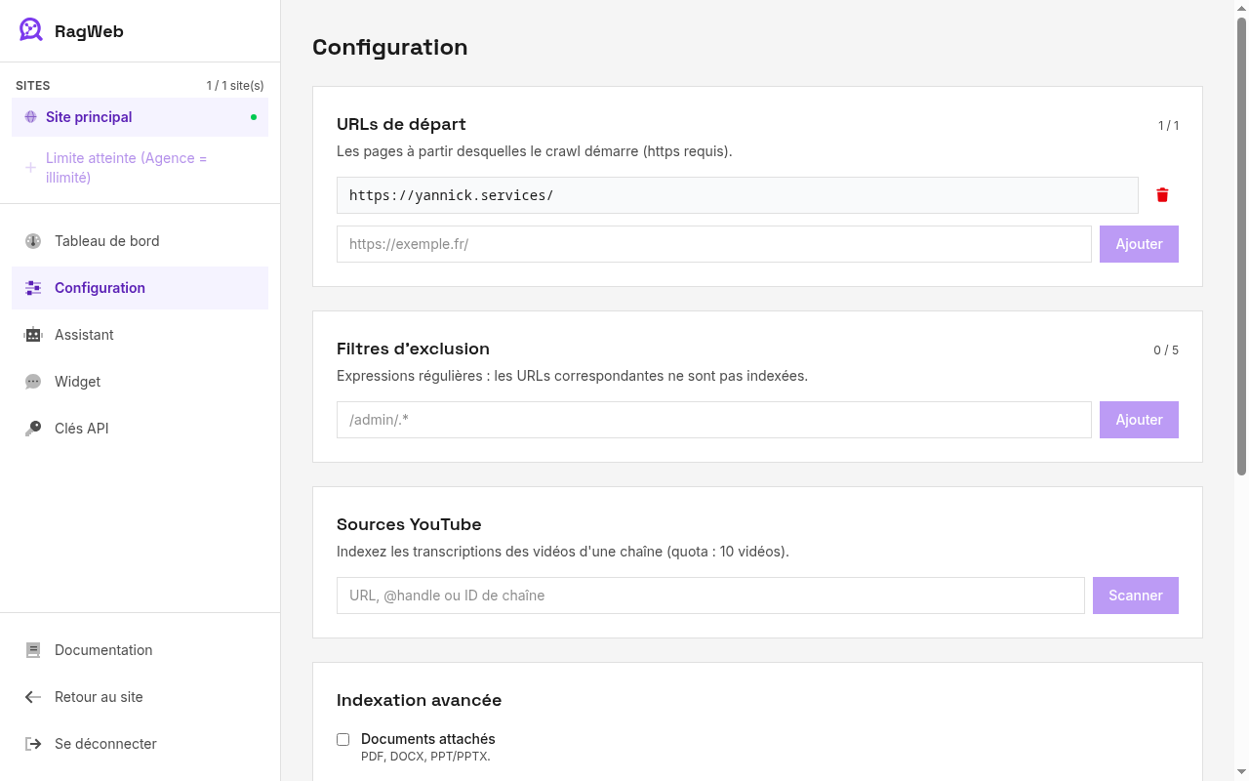
Task: Delete the yannick.services URL with trash icon
Action: click(x=1162, y=195)
